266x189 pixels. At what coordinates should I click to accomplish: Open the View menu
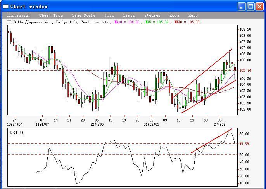109,16
